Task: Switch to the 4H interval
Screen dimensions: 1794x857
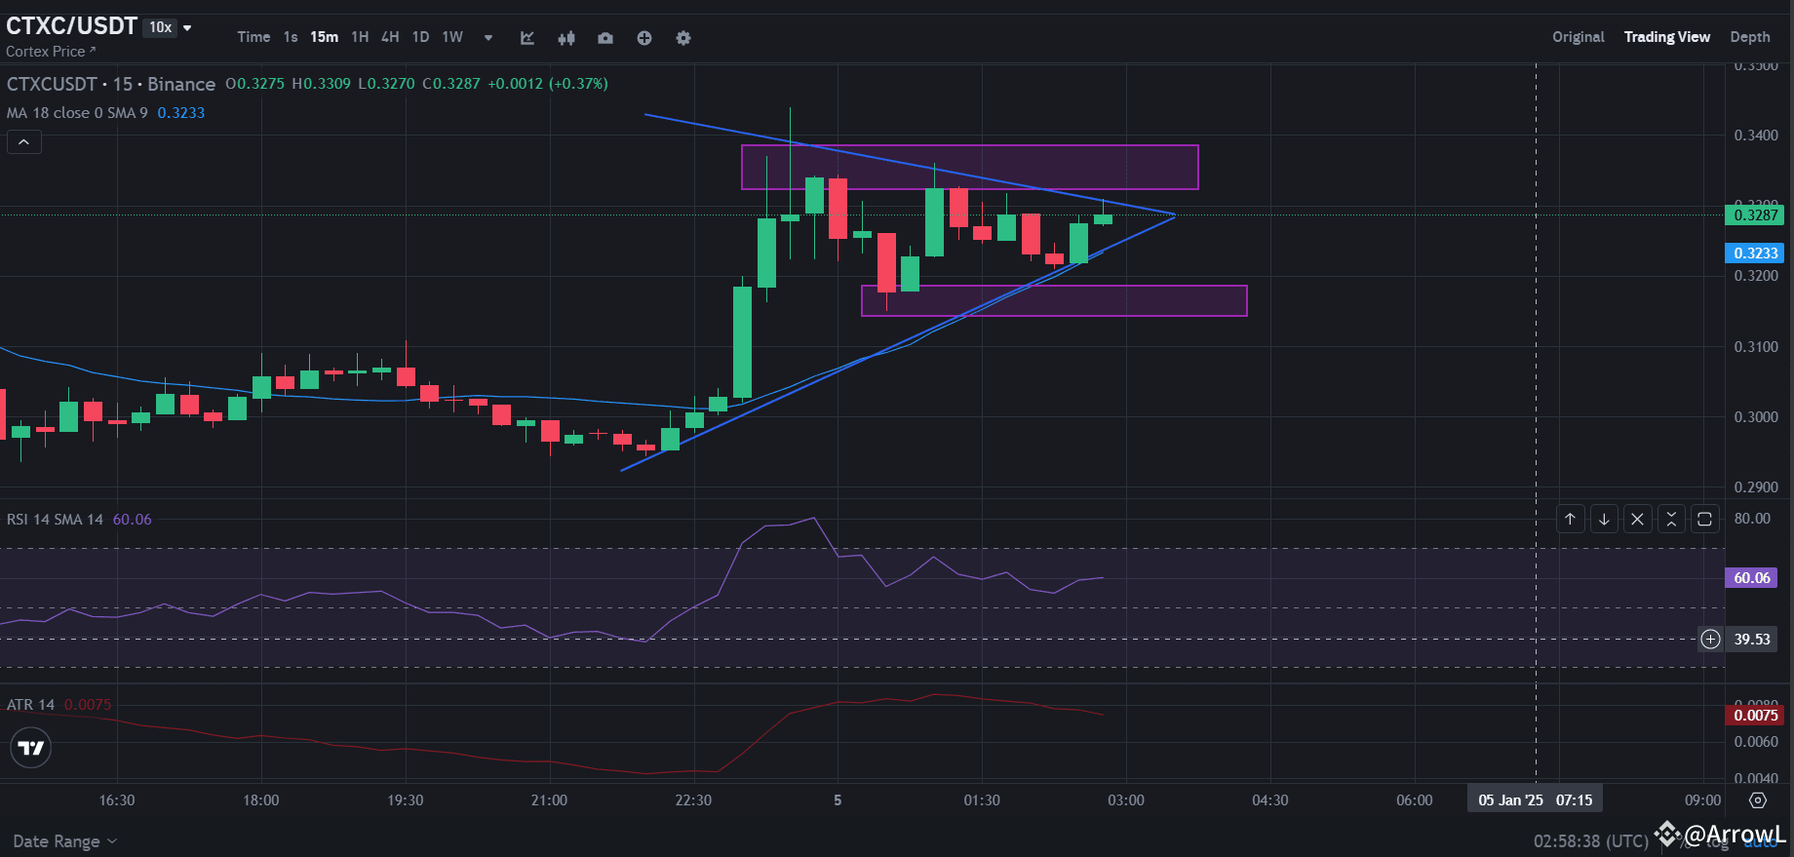Action: (x=390, y=37)
